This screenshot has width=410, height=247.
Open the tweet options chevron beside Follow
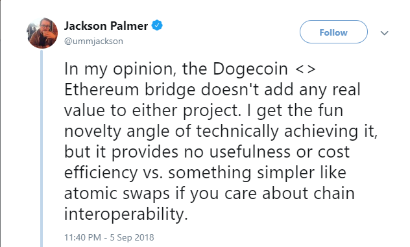(384, 33)
